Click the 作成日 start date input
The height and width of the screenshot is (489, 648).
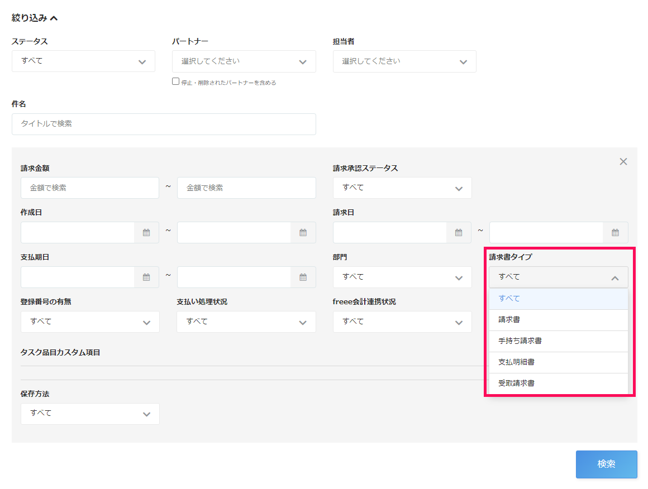click(77, 233)
